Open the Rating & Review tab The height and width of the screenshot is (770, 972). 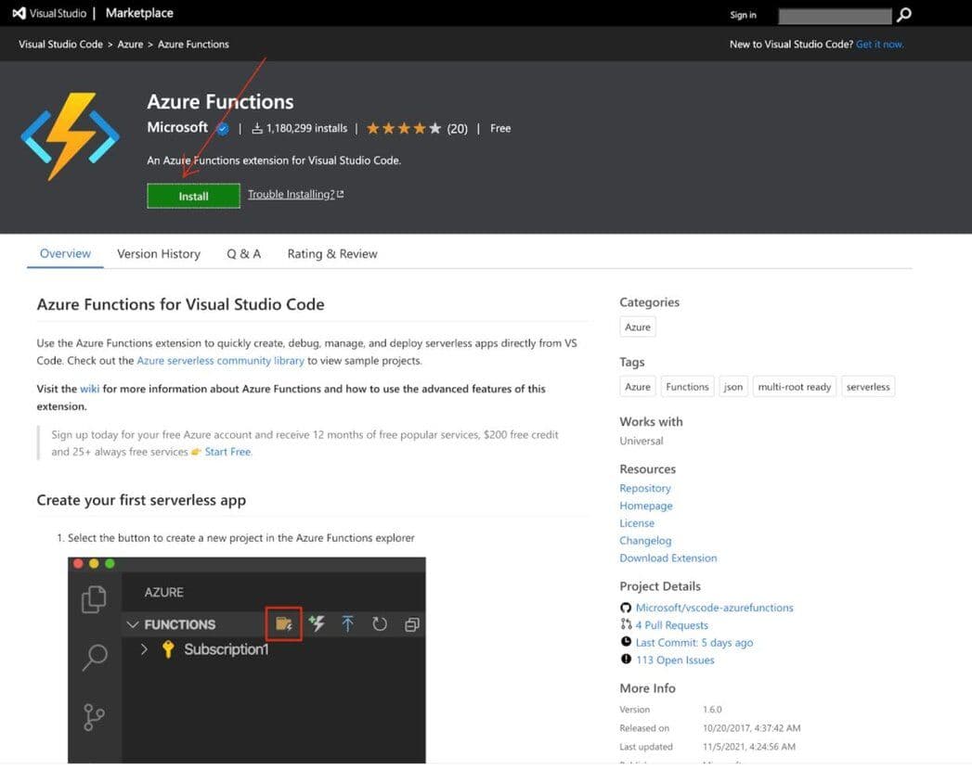pyautogui.click(x=332, y=253)
